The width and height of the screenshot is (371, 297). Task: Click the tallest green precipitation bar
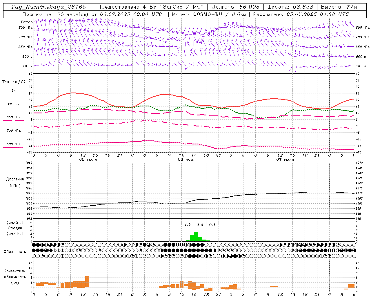(196, 236)
